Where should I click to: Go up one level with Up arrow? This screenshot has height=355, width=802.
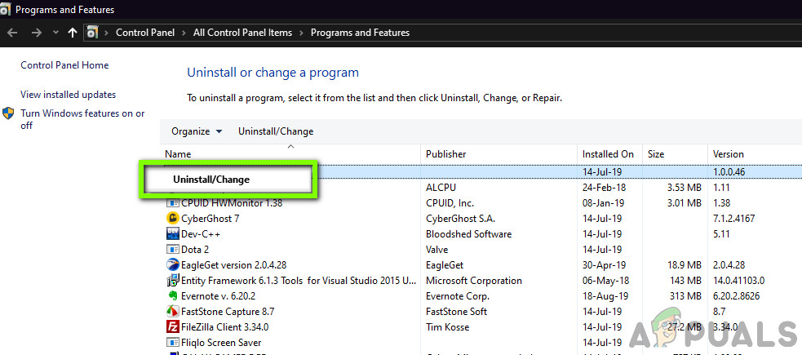[x=73, y=33]
